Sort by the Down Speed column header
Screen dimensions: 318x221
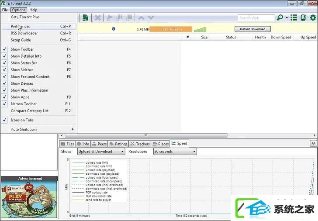tap(281, 37)
